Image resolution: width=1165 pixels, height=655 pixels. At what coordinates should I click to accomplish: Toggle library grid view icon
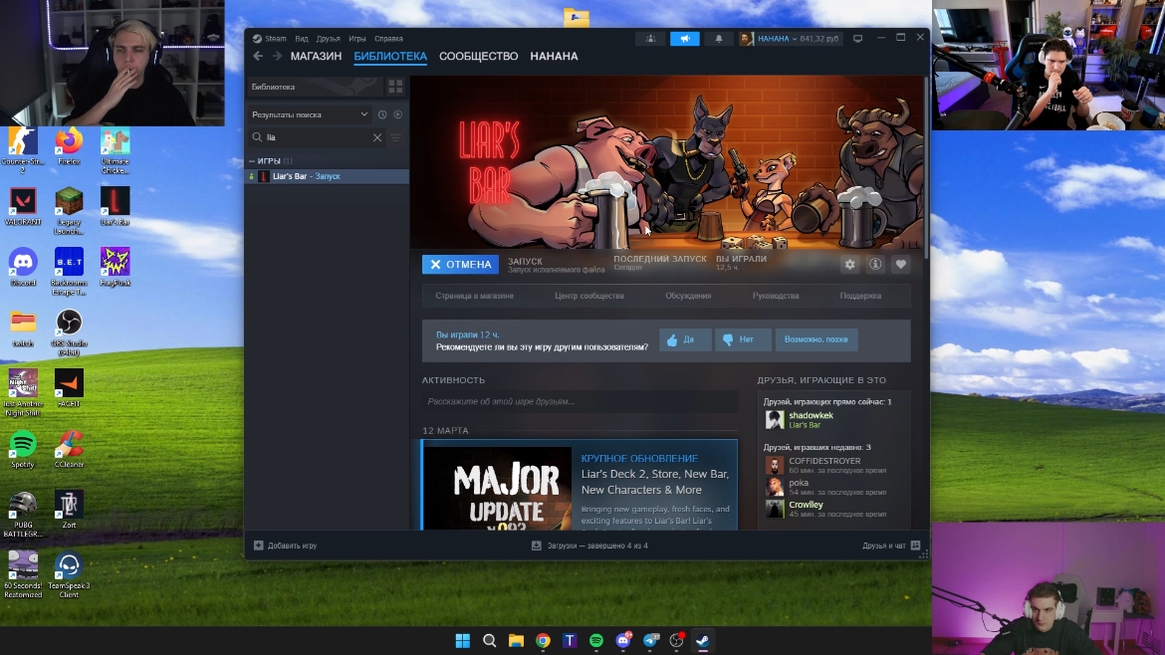click(x=395, y=87)
